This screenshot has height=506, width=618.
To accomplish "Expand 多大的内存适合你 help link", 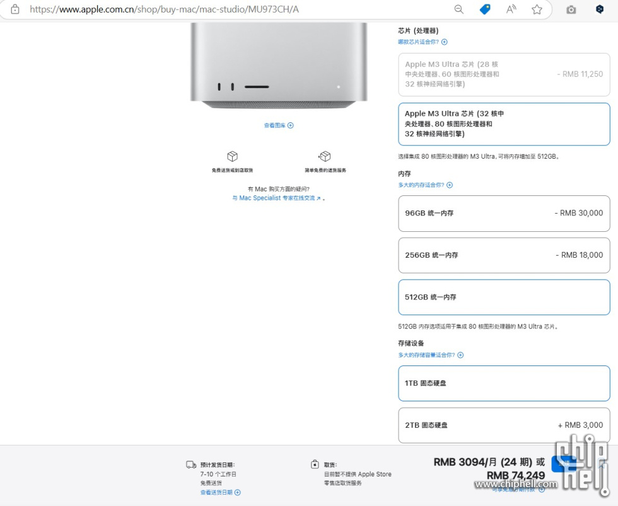I will (425, 185).
